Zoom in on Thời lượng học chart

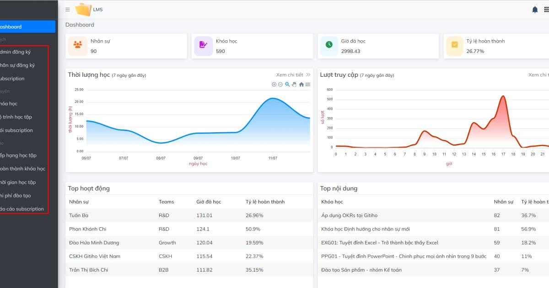coord(274,85)
